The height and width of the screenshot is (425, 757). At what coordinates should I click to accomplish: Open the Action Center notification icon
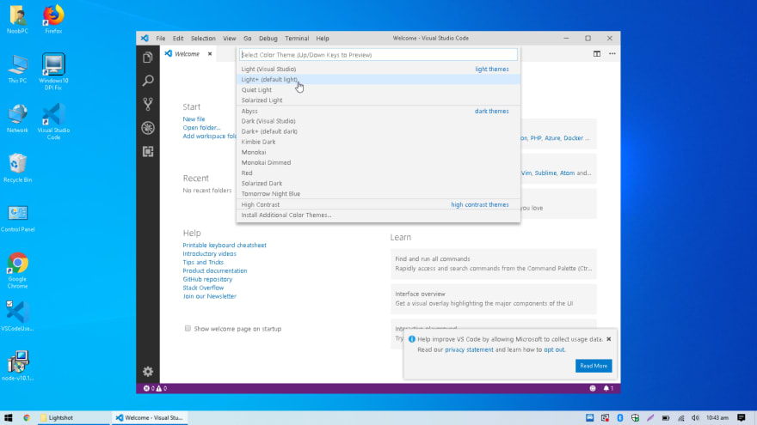(741, 418)
